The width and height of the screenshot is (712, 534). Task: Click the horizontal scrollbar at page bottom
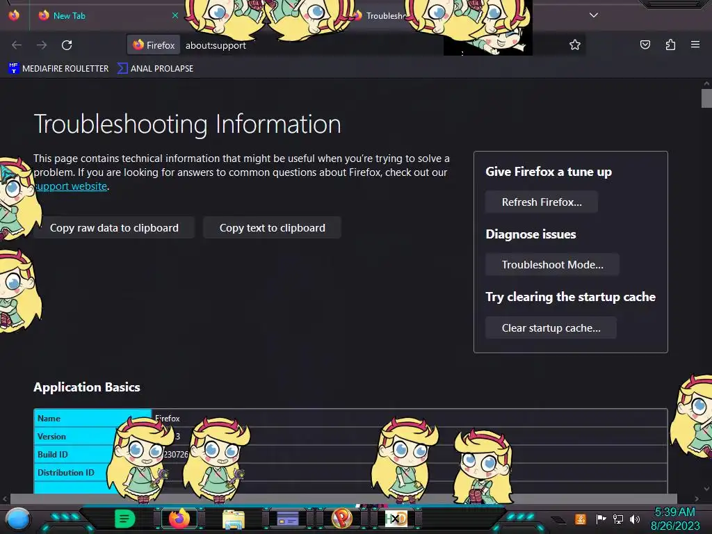click(343, 499)
